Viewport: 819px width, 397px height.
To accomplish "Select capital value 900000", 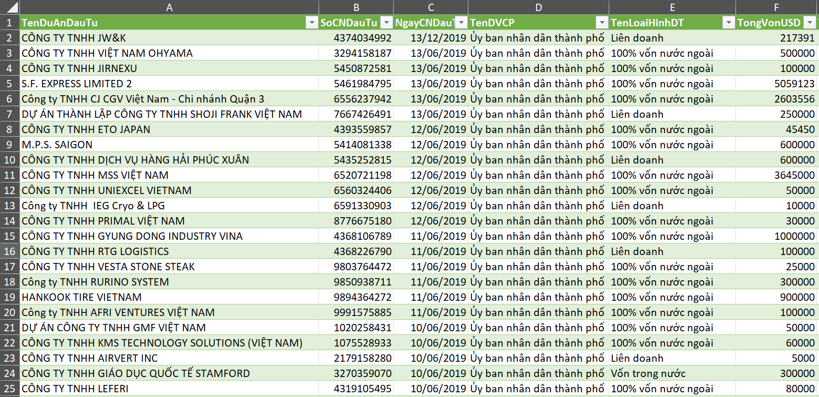I will click(x=777, y=297).
